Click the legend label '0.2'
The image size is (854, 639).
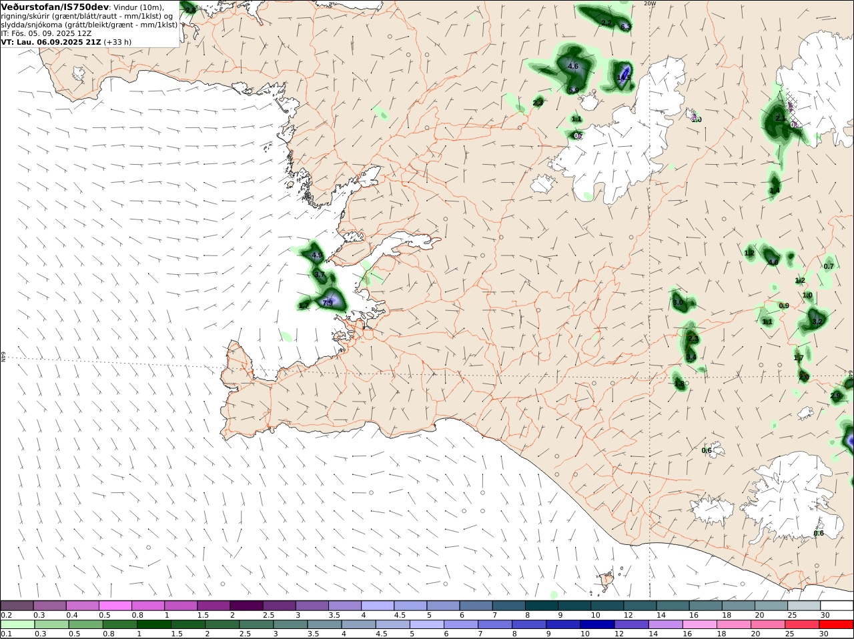(x=6, y=615)
